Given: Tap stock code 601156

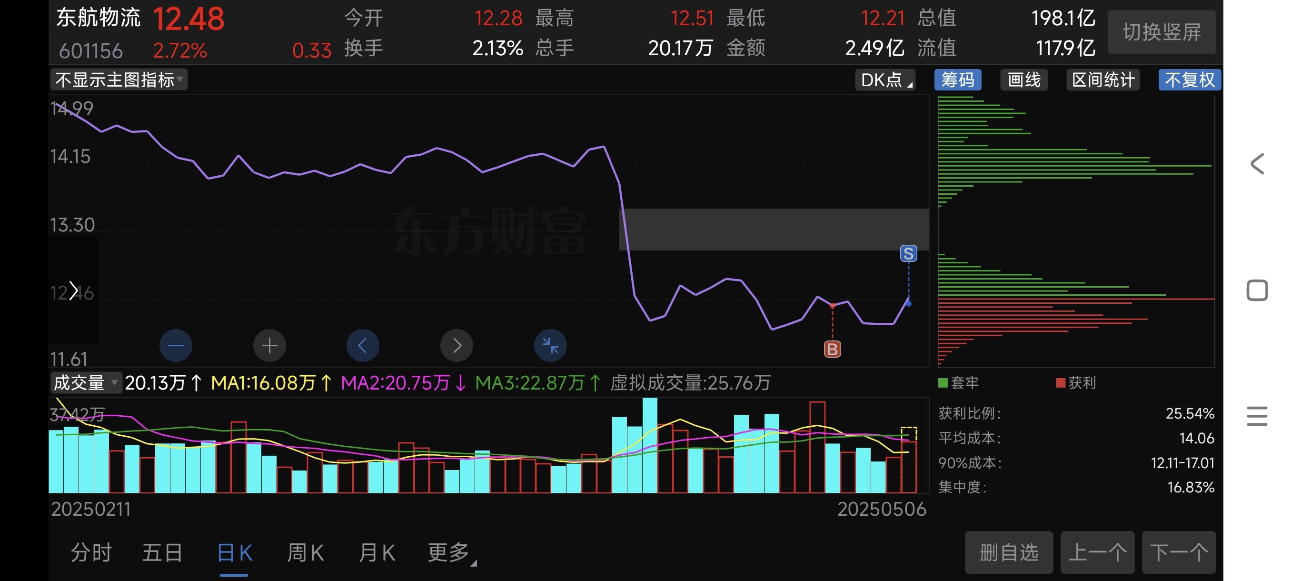Looking at the screenshot, I should tap(91, 50).
